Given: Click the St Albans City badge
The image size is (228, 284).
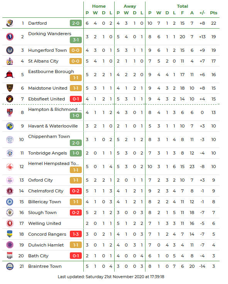Looking at the screenshot, I should coord(10,61).
